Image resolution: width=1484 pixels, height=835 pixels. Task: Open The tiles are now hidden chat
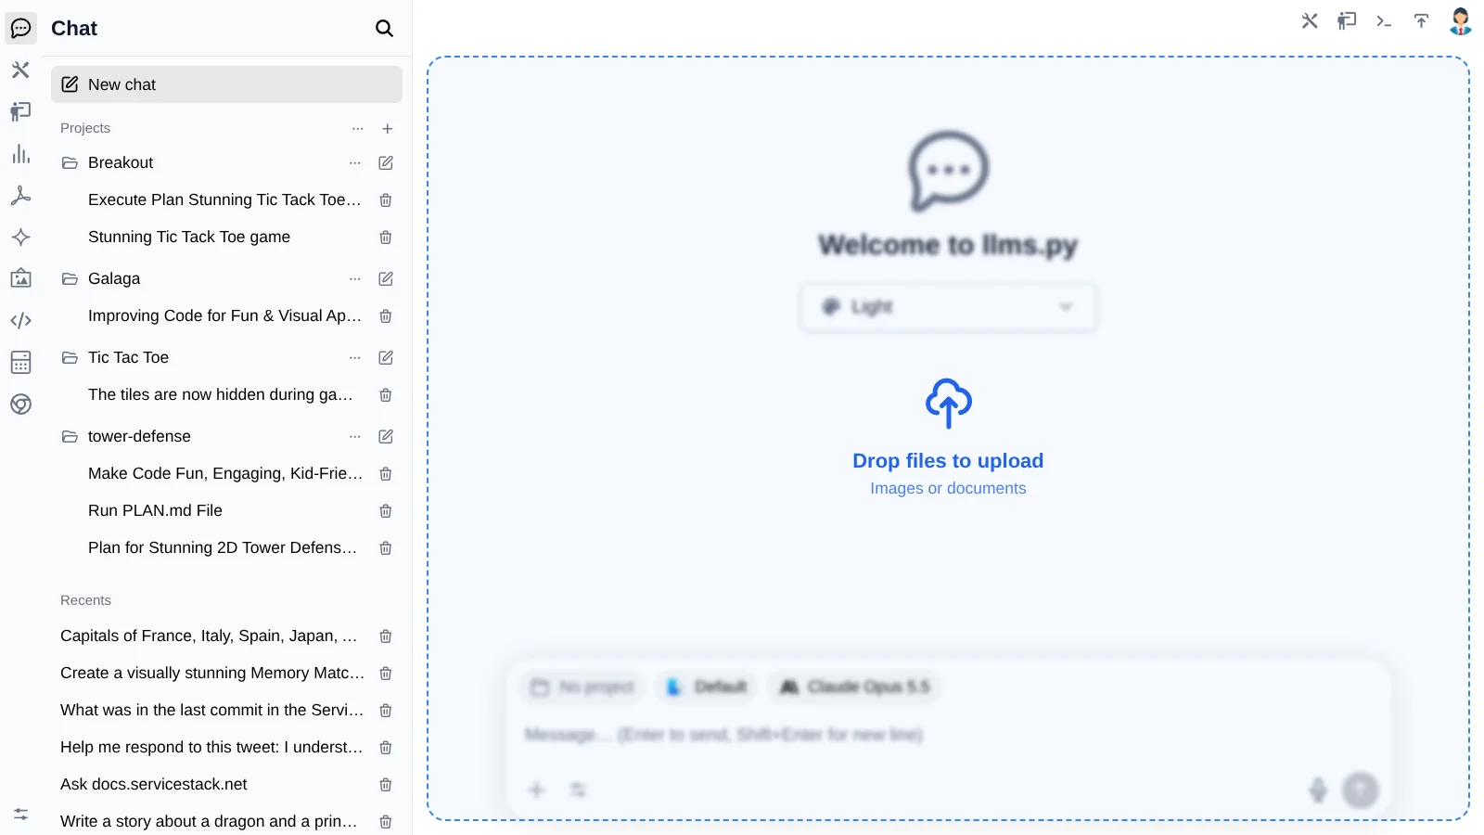(221, 394)
